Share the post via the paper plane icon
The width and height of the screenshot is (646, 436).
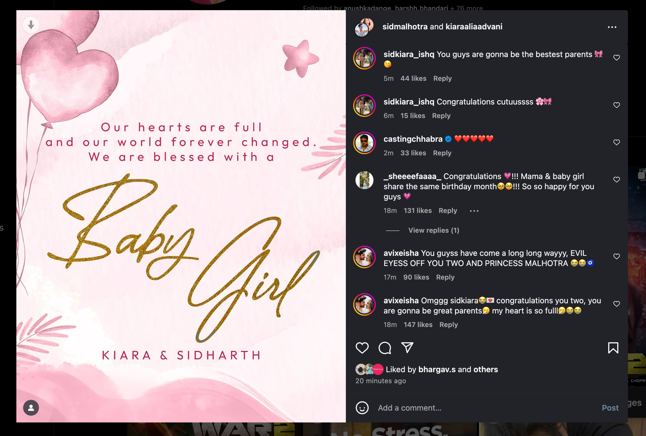coord(407,348)
